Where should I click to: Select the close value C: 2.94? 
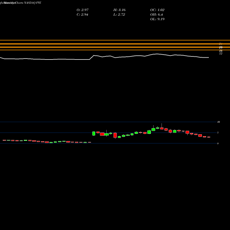pyautogui.click(x=82, y=14)
